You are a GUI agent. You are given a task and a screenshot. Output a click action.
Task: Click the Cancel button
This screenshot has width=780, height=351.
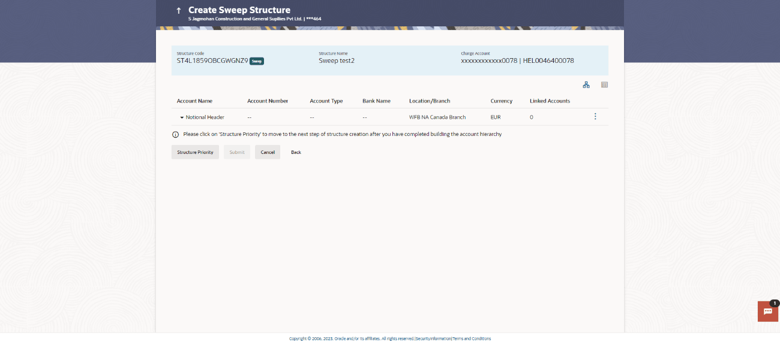coord(268,152)
